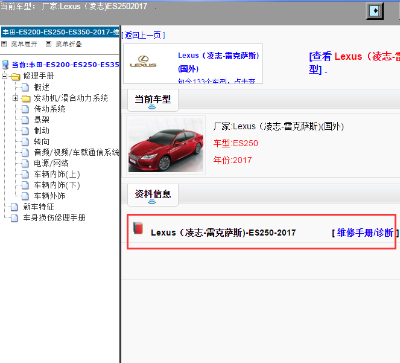Image resolution: width=400 pixels, height=363 pixels.
Task: Select 当前:丰田-ES200-ES250-ES35 root node
Action: (66, 65)
